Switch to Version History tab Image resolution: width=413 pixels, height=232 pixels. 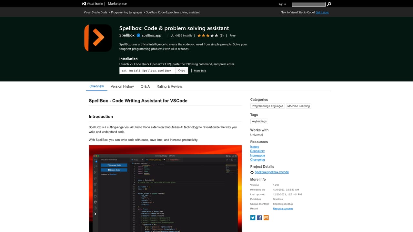[122, 86]
